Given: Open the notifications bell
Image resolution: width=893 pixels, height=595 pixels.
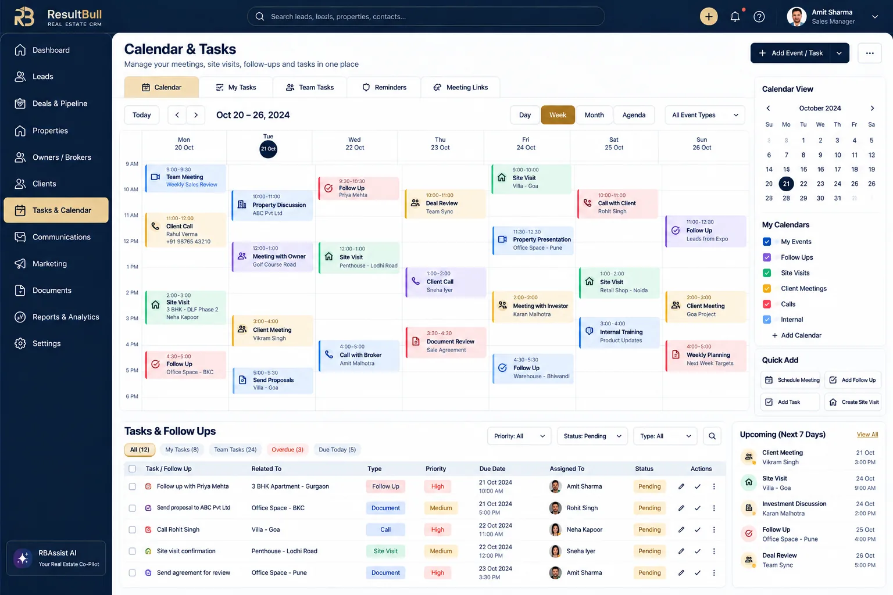Looking at the screenshot, I should click(x=735, y=16).
